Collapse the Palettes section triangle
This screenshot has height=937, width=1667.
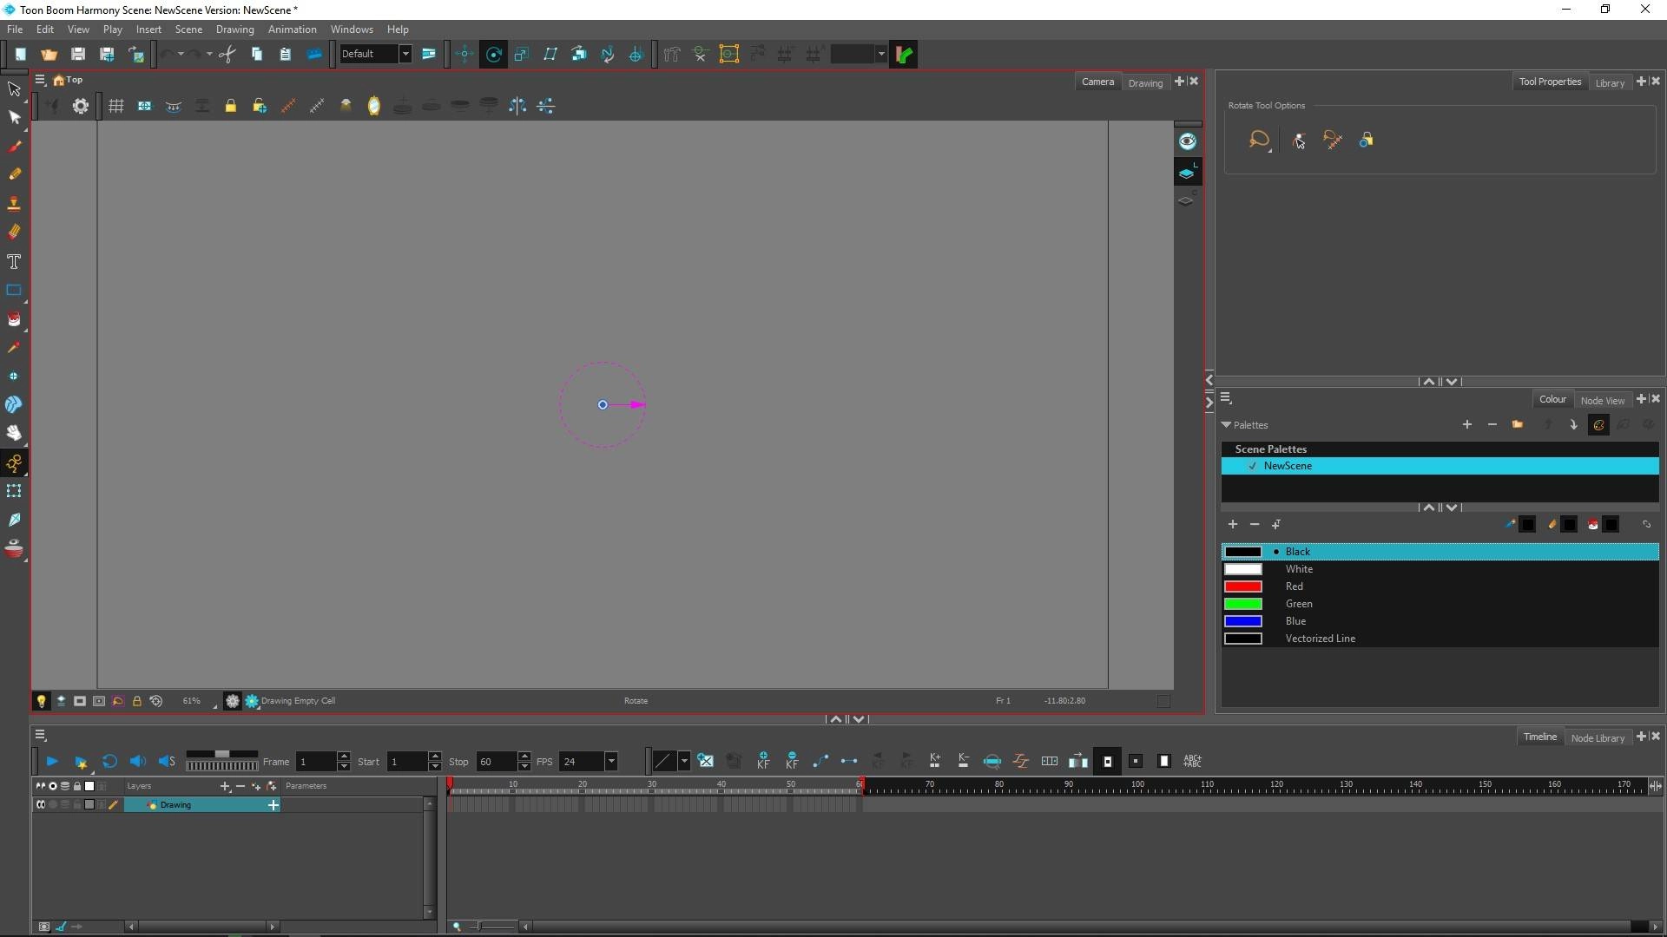[1226, 425]
